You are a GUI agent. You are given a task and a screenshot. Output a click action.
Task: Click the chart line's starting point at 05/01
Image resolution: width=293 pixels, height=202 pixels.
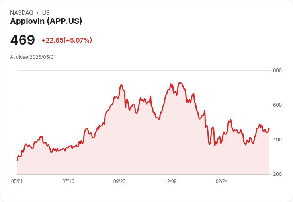click(x=18, y=160)
